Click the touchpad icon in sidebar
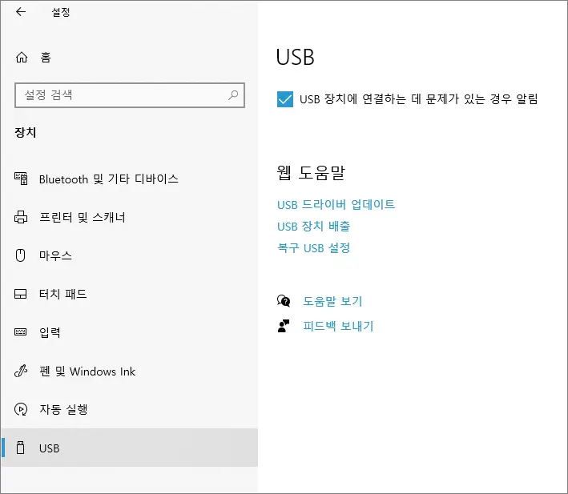The image size is (568, 494). [x=22, y=294]
